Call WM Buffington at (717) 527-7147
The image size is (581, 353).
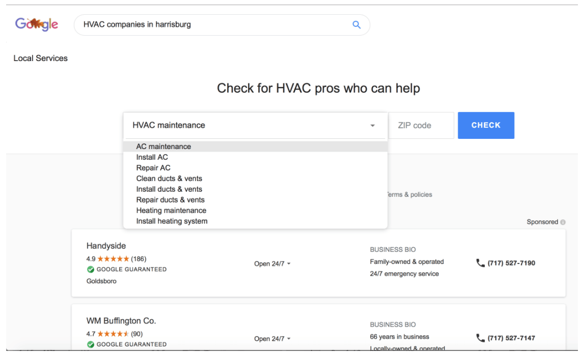tap(511, 338)
